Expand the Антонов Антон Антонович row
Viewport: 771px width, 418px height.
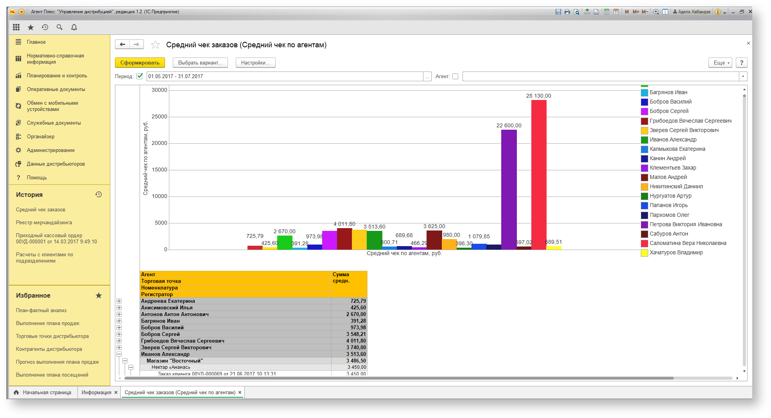point(119,314)
